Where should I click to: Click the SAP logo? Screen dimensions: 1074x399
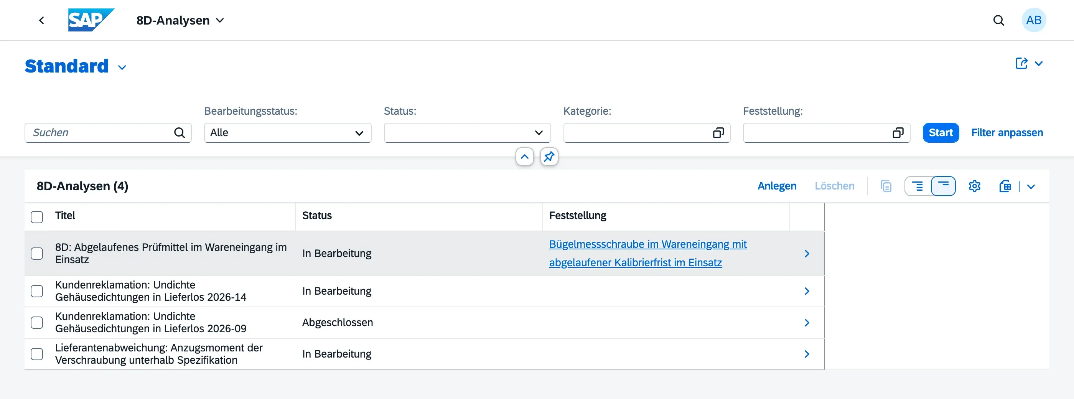coord(91,20)
